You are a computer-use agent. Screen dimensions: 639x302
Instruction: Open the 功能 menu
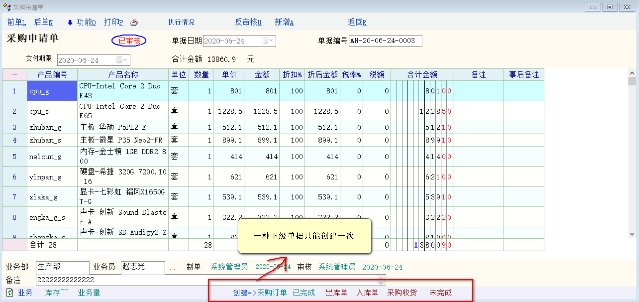coord(86,23)
